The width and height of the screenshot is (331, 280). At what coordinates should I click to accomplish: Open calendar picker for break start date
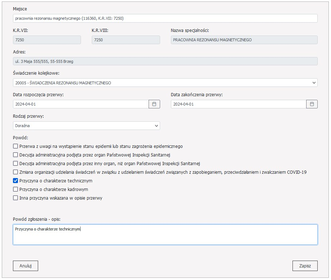coord(154,104)
